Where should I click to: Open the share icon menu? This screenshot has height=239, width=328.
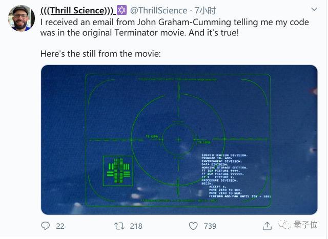(x=267, y=226)
